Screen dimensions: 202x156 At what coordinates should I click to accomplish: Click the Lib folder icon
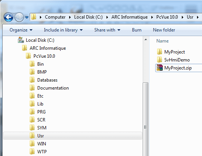click(32, 104)
